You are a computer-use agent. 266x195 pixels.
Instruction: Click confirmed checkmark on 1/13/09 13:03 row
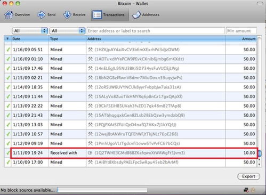tap(8, 125)
